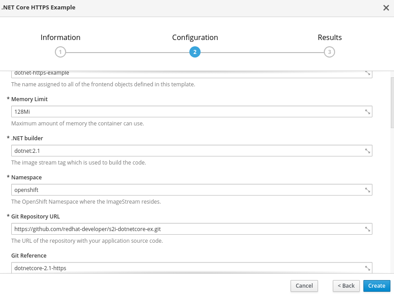Jump to step 3 Results circle
Image resolution: width=394 pixels, height=294 pixels.
[329, 52]
